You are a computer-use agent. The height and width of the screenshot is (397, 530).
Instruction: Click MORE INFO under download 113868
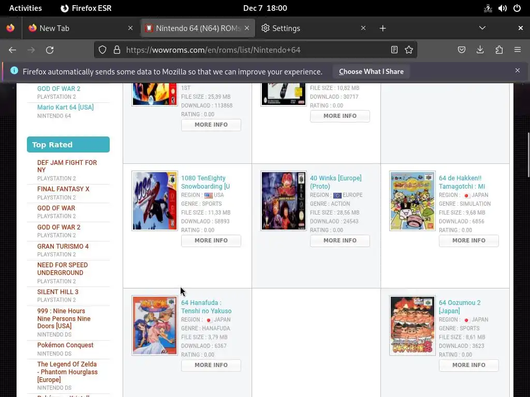[211, 125]
